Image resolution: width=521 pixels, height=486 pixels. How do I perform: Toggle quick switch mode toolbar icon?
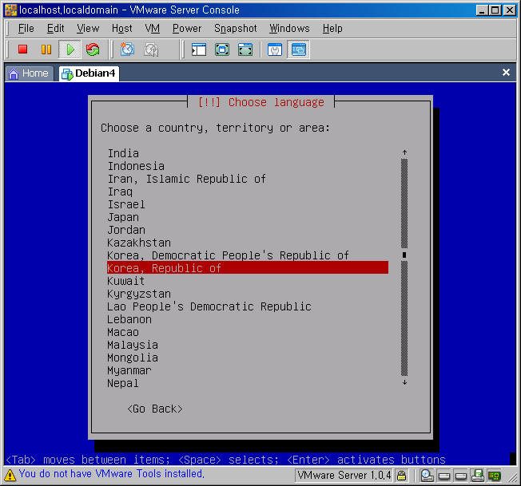point(245,49)
